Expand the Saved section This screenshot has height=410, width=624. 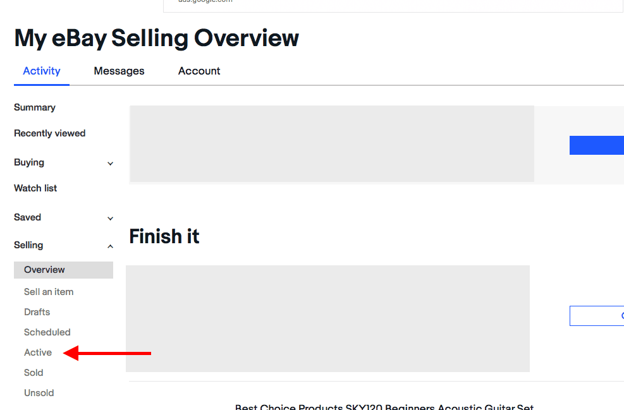pyautogui.click(x=27, y=217)
